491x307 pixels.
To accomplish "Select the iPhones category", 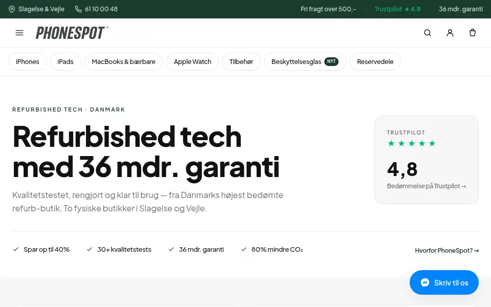I will click(x=28, y=62).
